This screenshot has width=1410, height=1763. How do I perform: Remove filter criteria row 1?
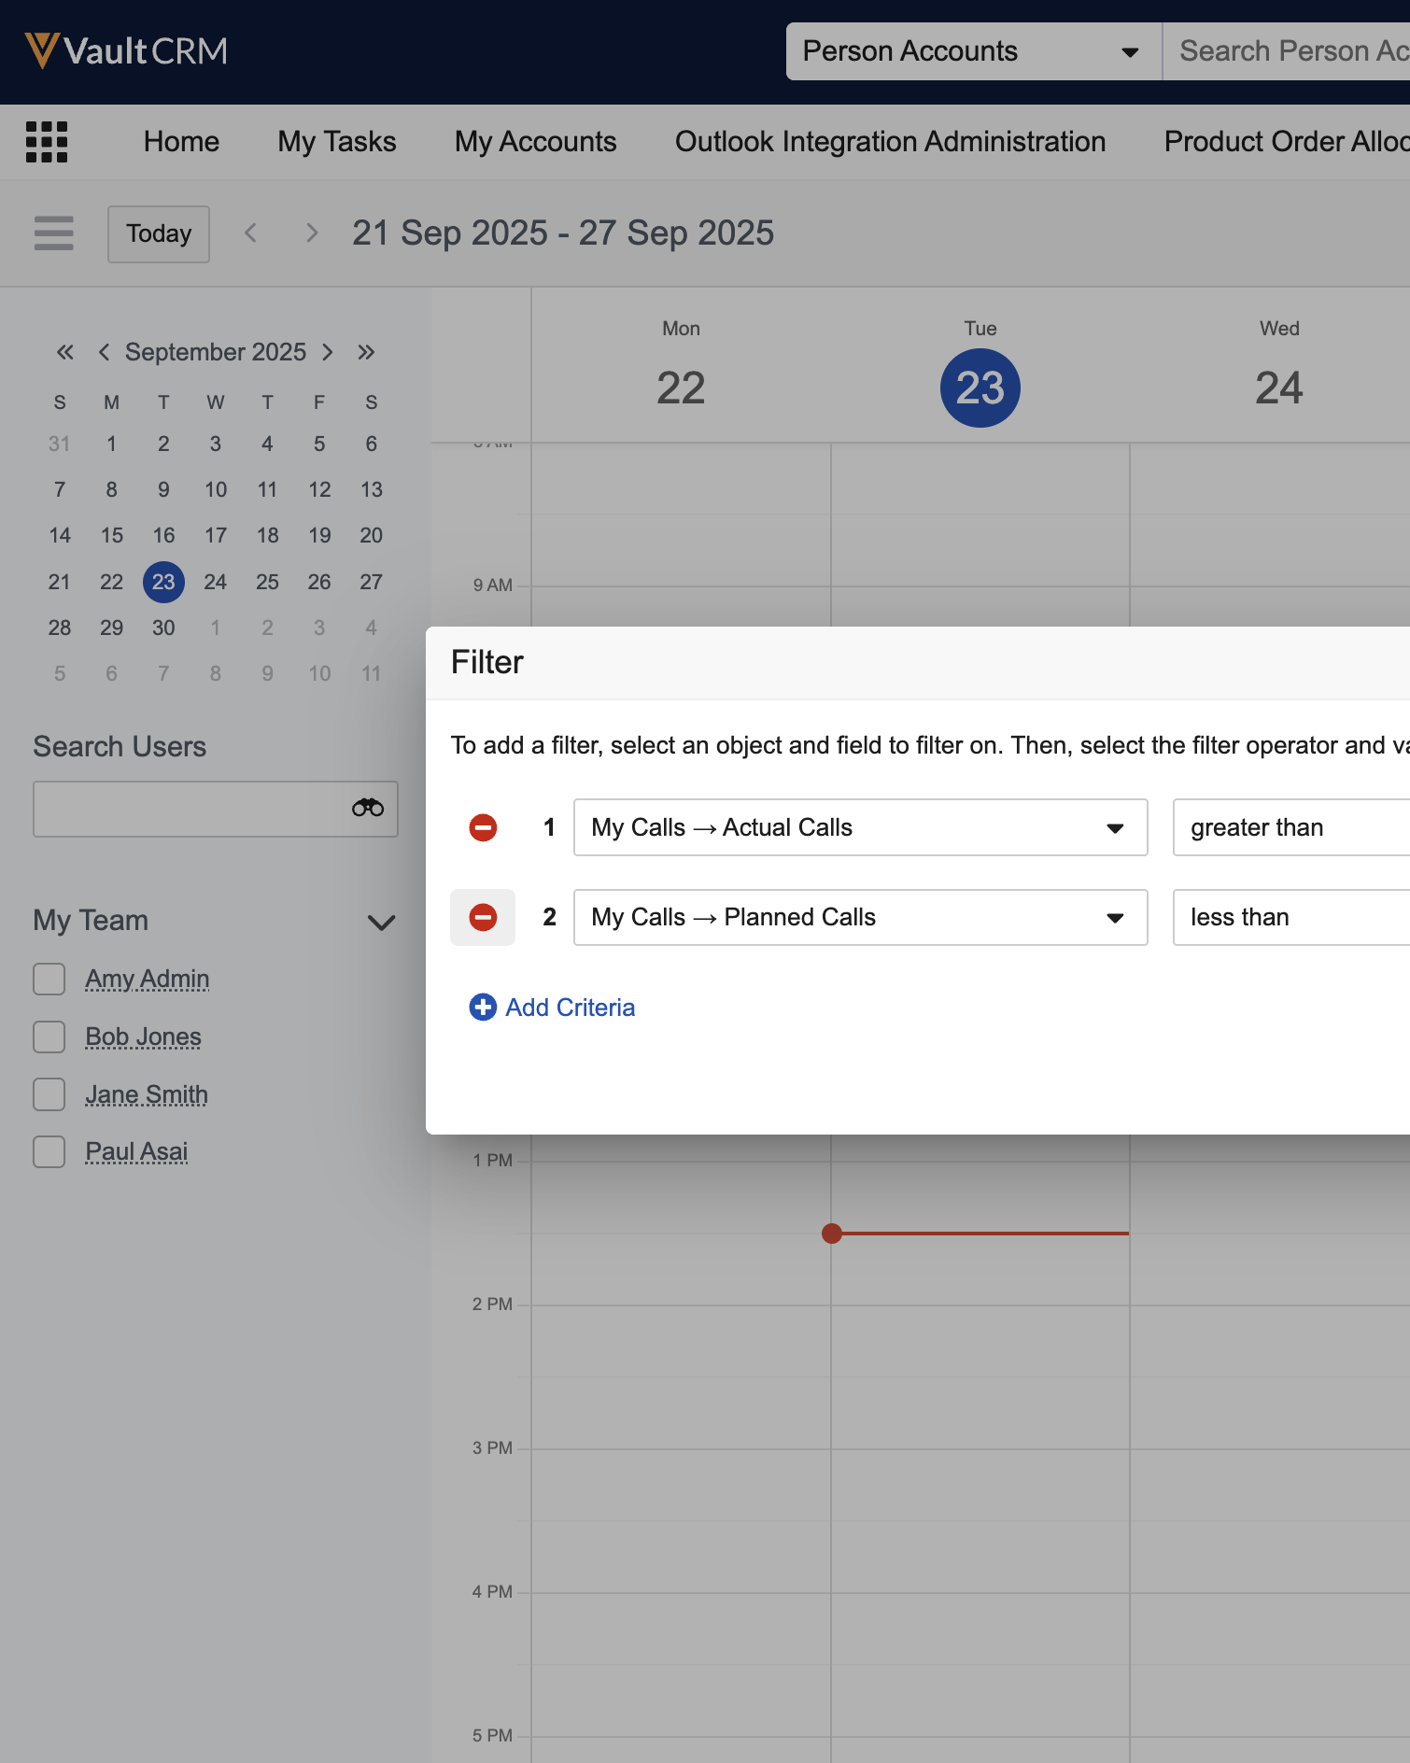pos(483,827)
